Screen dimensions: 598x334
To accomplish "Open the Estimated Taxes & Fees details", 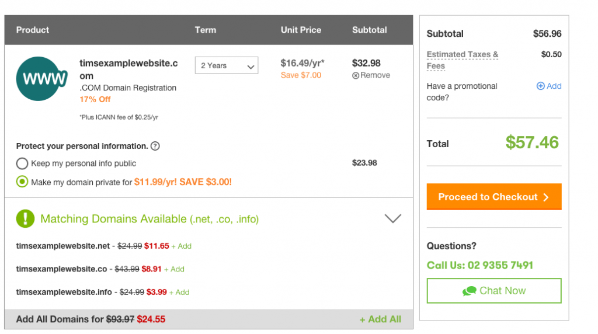I will [x=463, y=60].
